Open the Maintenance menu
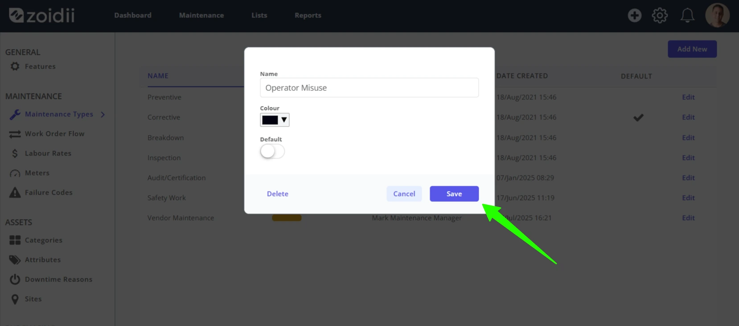The image size is (739, 326). tap(201, 15)
